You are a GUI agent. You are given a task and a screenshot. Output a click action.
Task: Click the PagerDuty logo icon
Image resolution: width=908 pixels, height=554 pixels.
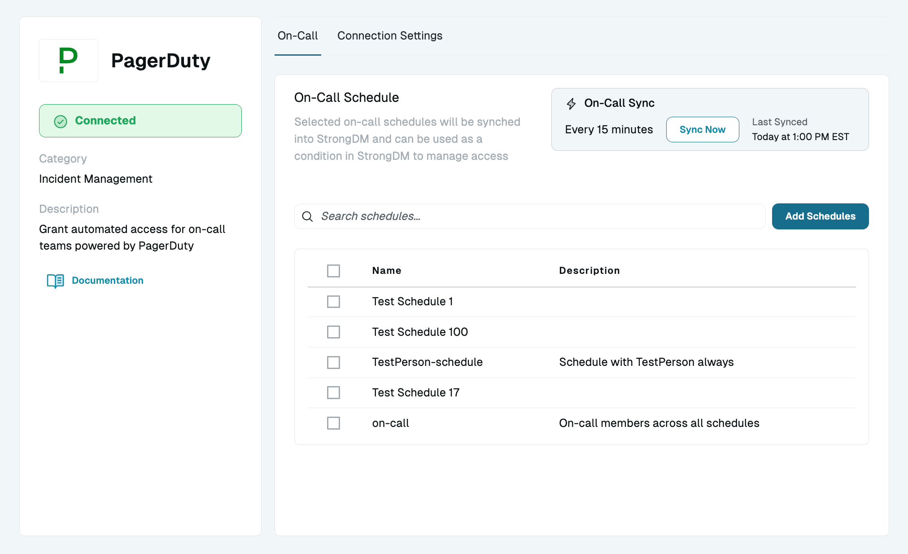[x=68, y=61]
